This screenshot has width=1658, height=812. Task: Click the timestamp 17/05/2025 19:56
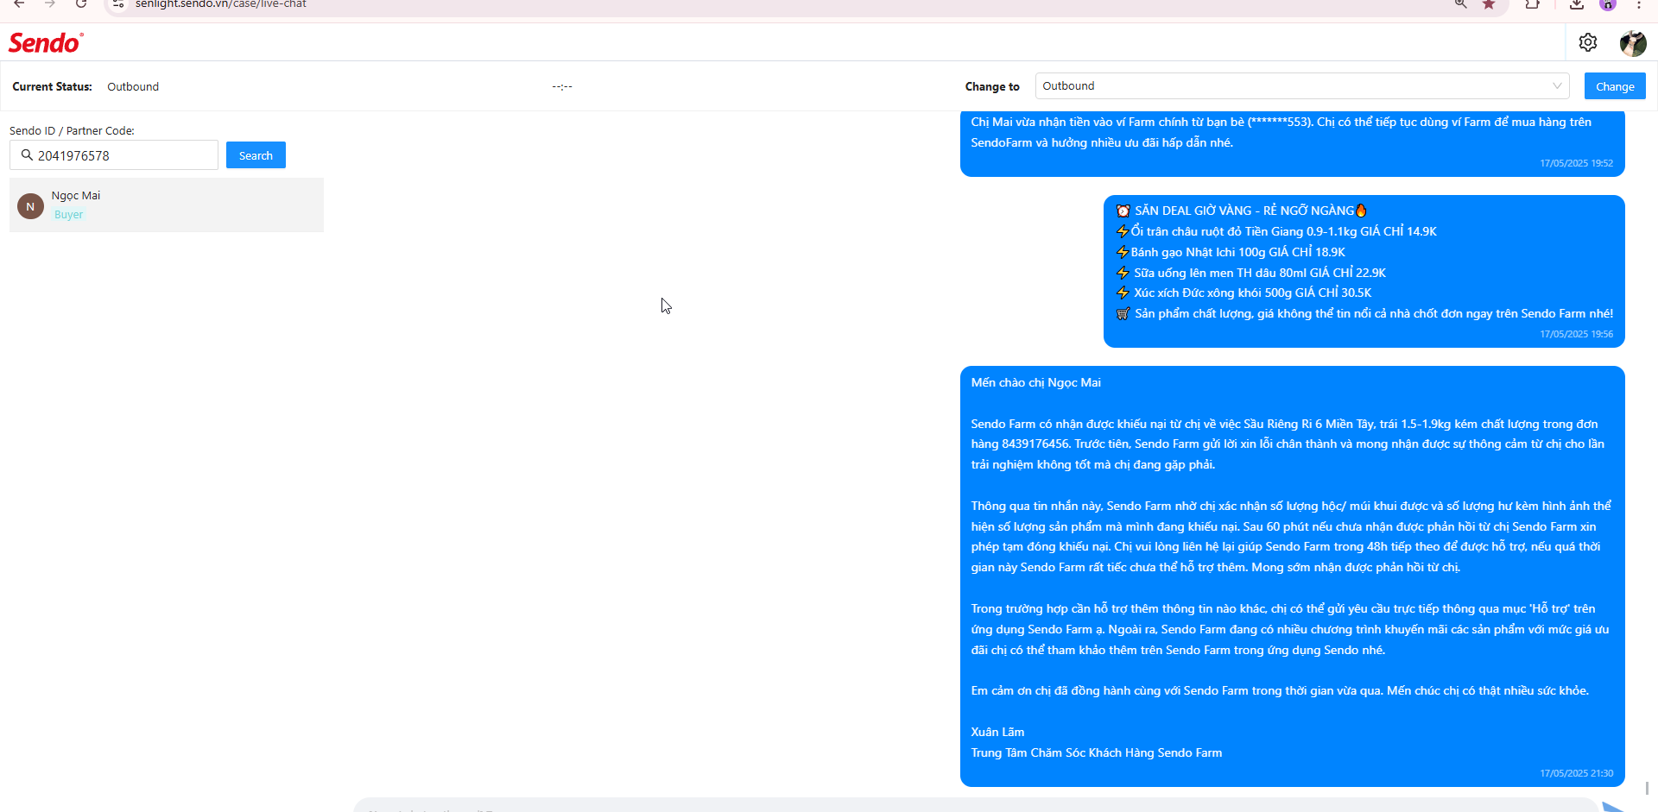[1576, 334]
